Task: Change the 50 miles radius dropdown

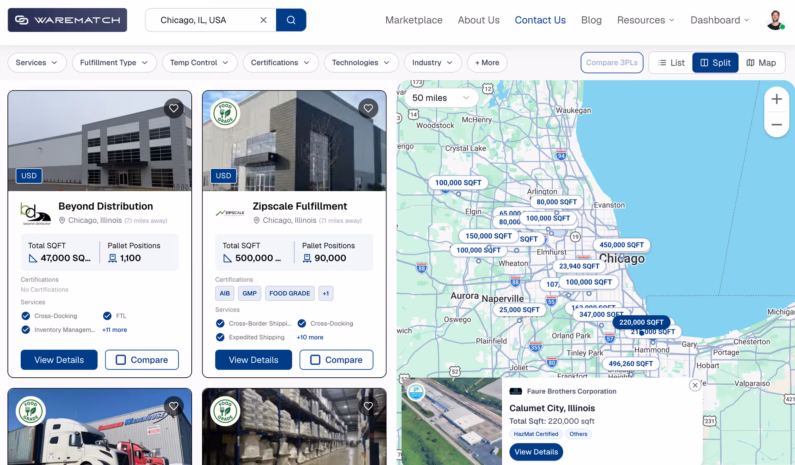Action: (441, 98)
